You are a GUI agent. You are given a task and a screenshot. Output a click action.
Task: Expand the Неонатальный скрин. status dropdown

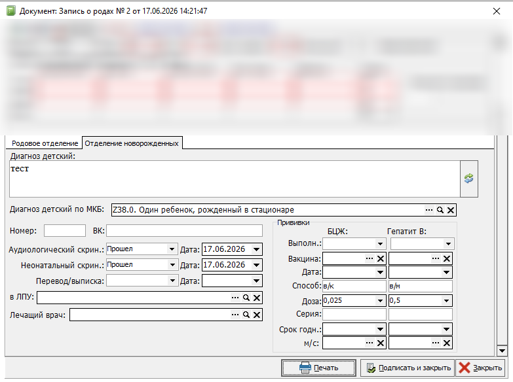(172, 265)
